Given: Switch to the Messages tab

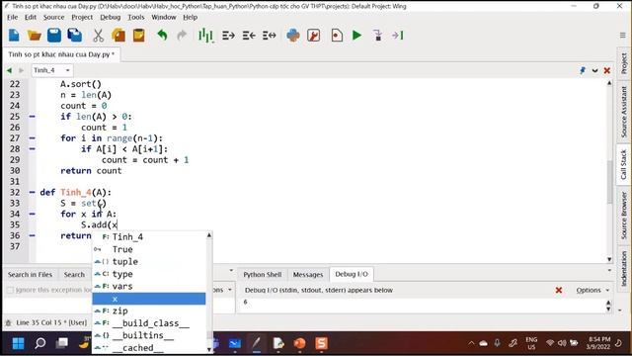Looking at the screenshot, I should [x=308, y=275].
